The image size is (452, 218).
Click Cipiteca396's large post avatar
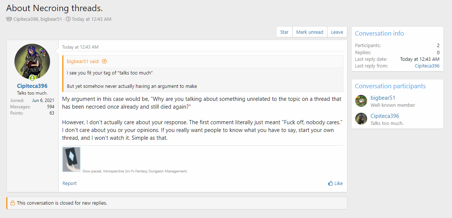pos(32,61)
